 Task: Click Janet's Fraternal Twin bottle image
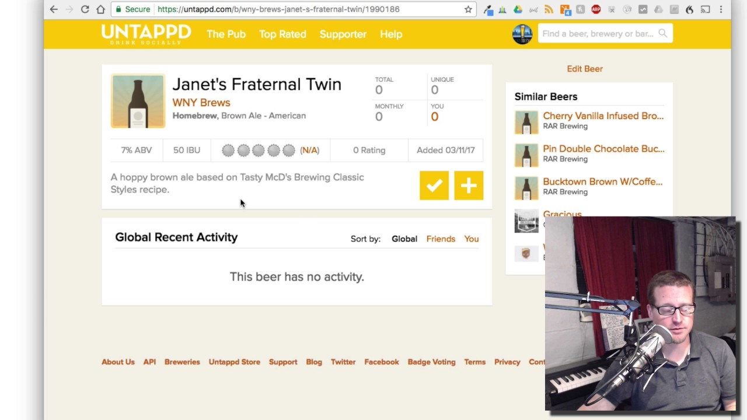click(x=138, y=101)
